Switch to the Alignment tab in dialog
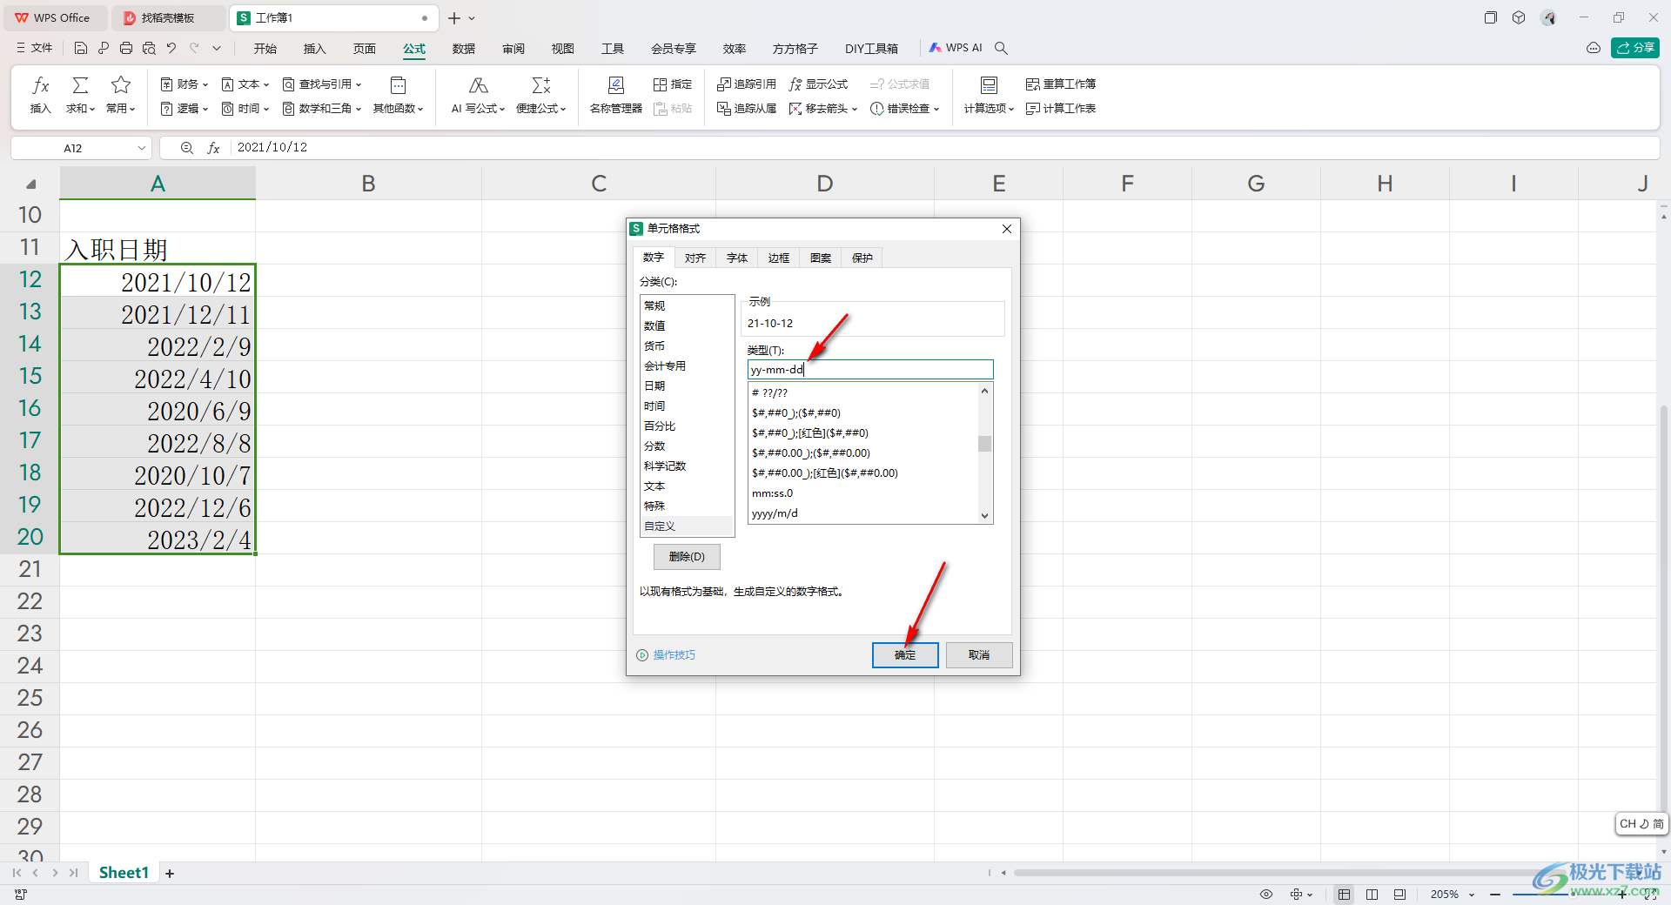 click(695, 258)
